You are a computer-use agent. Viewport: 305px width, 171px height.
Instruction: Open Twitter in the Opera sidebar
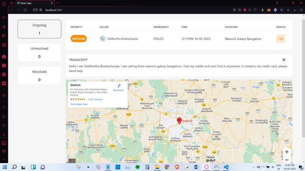(4, 74)
